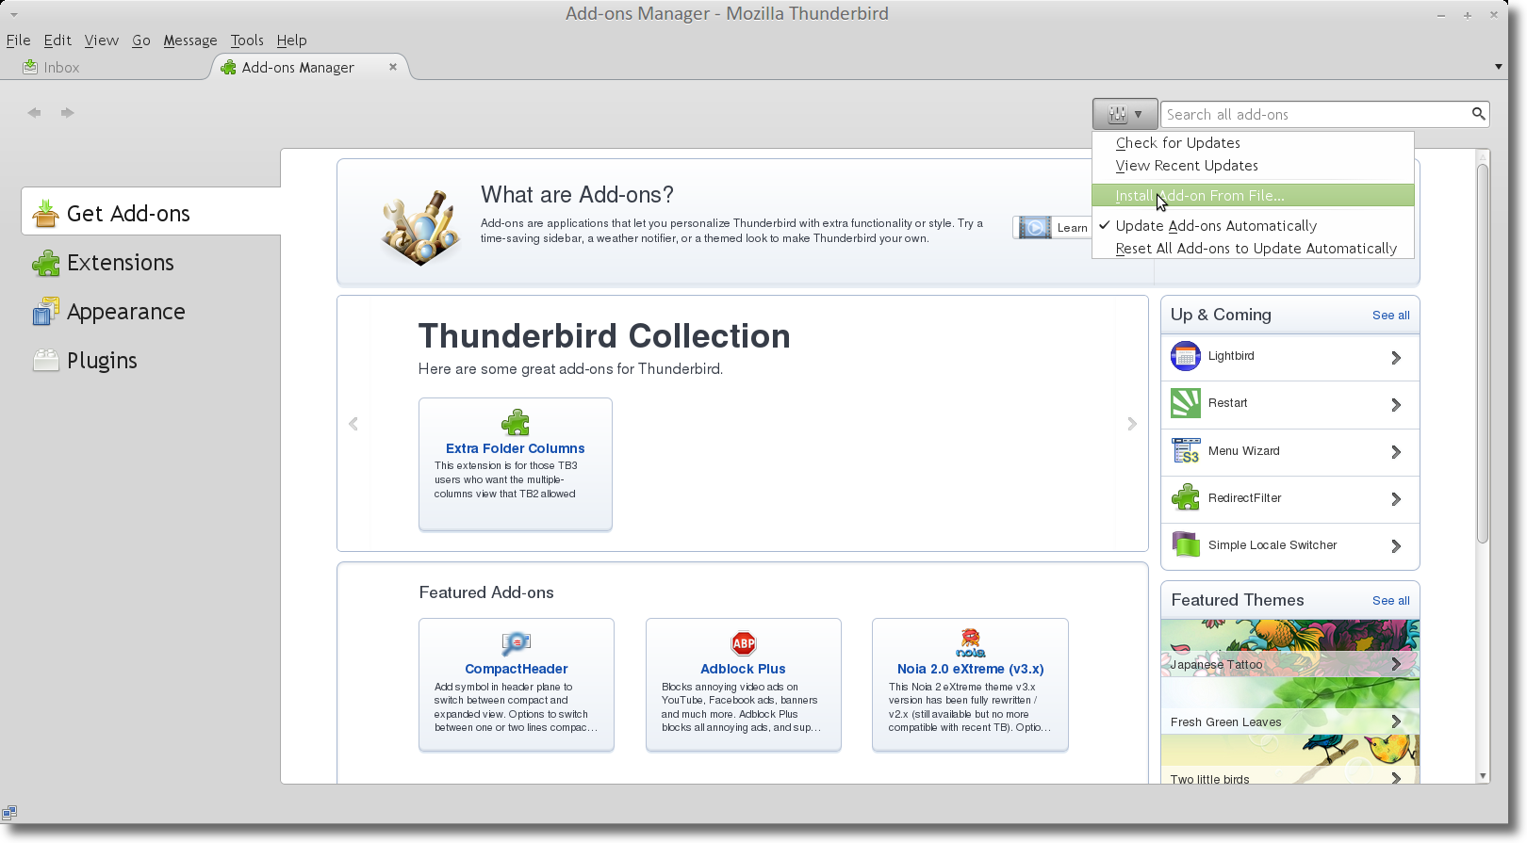Viewport: 1527px width, 843px height.
Task: Show previous collection item arrow
Action: (353, 424)
